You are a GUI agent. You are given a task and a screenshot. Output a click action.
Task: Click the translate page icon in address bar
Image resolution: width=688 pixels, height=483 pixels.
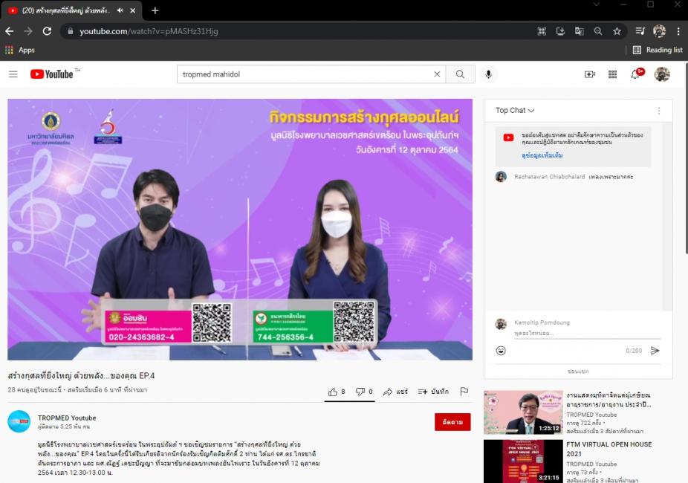click(580, 31)
